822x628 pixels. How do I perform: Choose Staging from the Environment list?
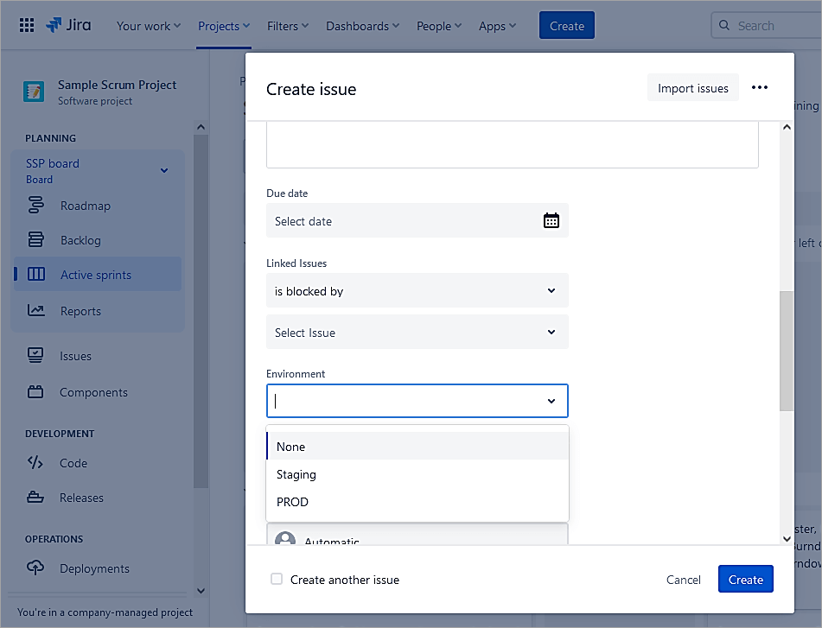point(296,474)
